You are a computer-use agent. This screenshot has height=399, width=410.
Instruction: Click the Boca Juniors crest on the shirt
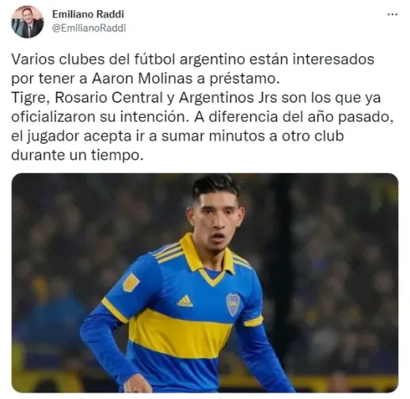(x=233, y=304)
